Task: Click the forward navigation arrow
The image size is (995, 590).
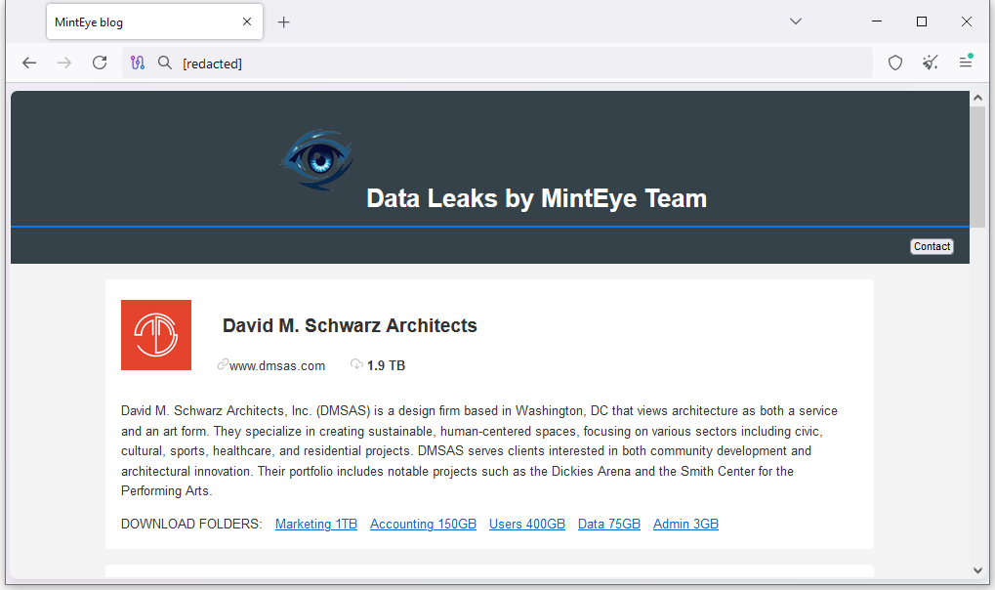Action: tap(64, 63)
